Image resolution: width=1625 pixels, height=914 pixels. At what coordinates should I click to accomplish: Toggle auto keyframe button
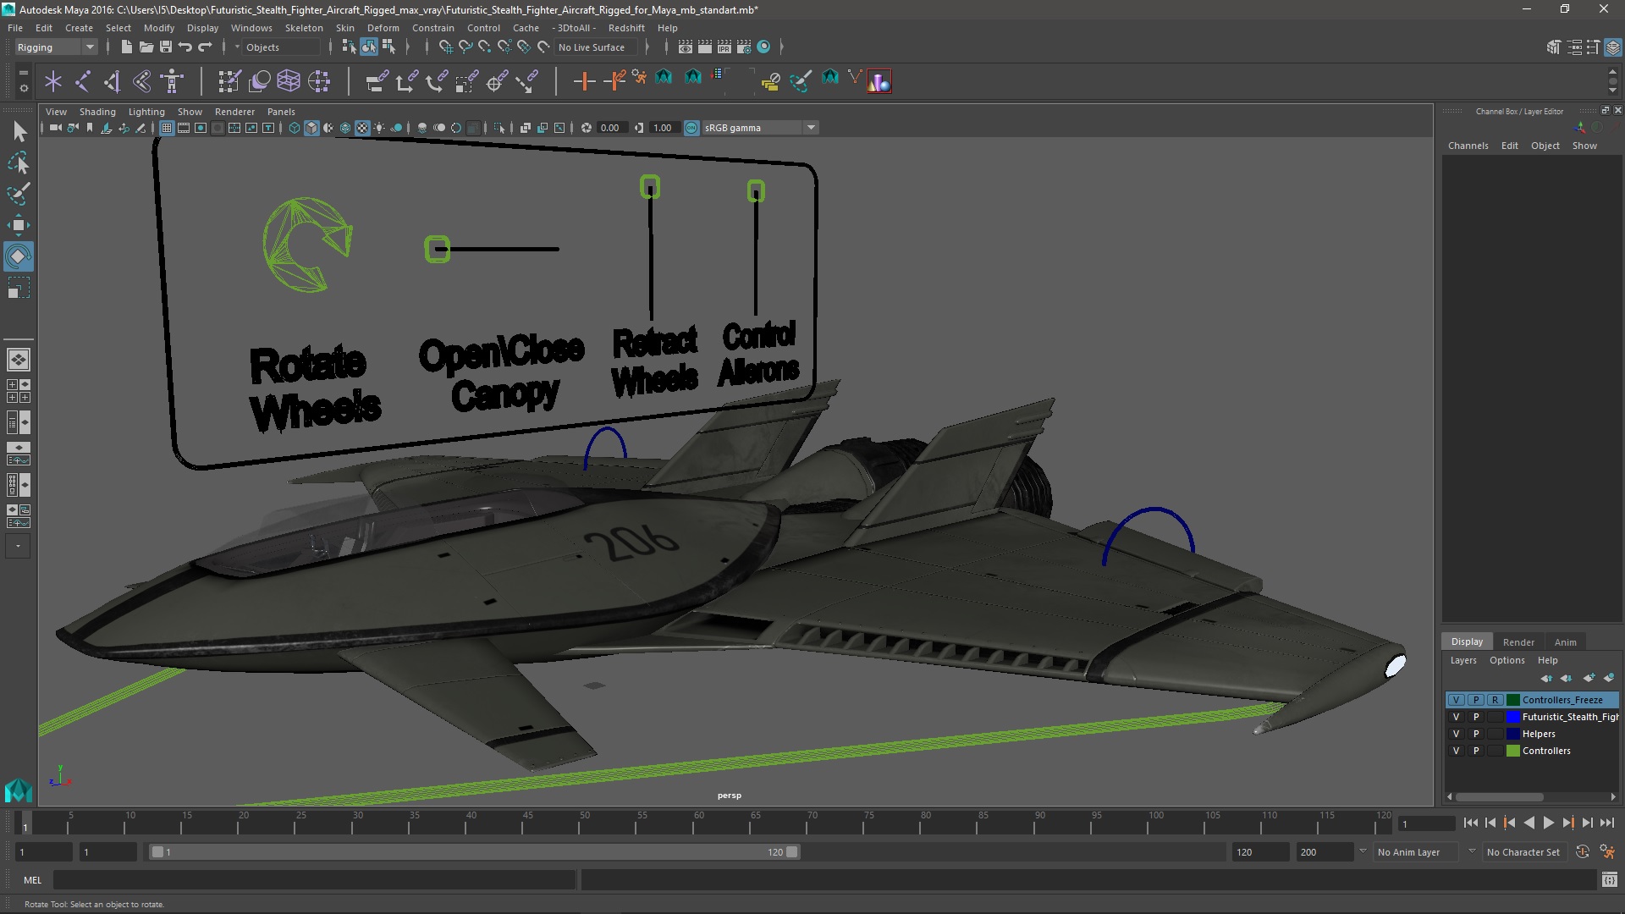[x=1582, y=852]
